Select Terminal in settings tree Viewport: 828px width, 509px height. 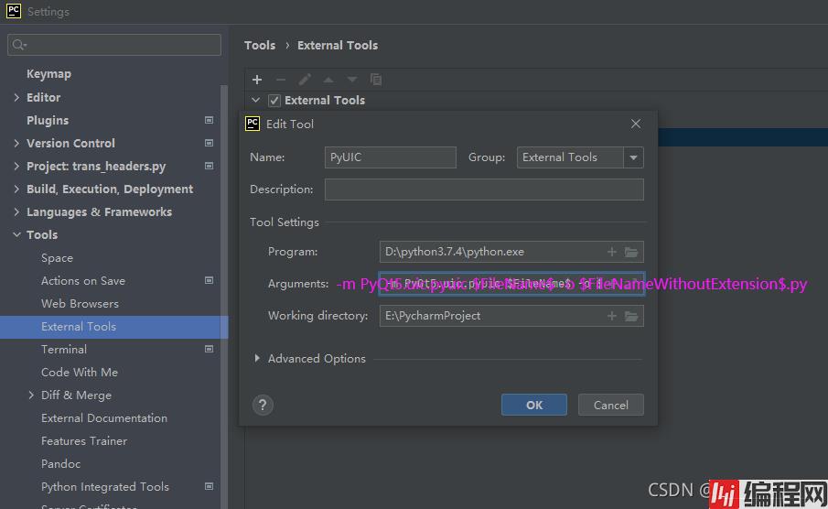[x=64, y=349]
